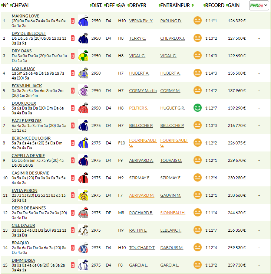Sort by the DEF column header
The width and height of the screenshot is (271, 274).
109,6
